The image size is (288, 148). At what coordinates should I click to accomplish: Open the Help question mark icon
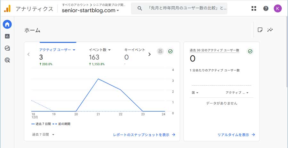tap(266, 8)
